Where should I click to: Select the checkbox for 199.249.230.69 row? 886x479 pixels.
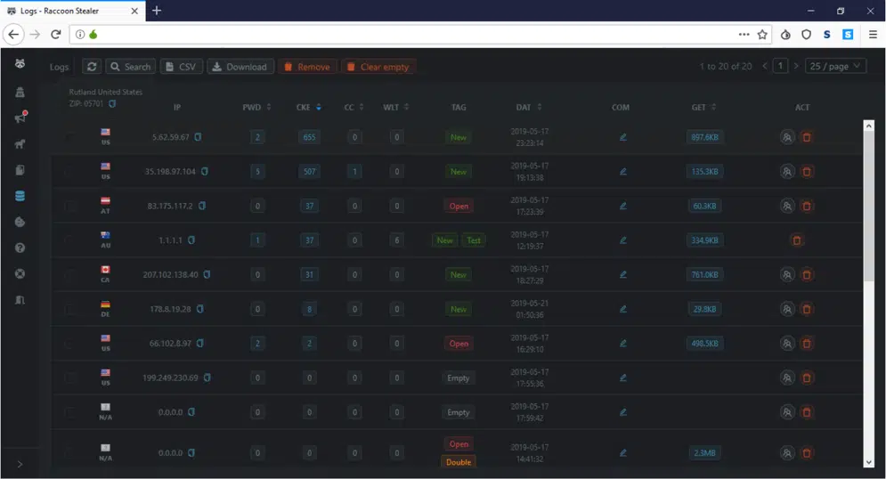pos(70,378)
